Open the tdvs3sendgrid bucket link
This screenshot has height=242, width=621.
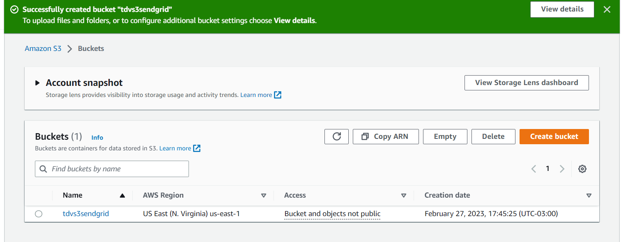pyautogui.click(x=86, y=214)
